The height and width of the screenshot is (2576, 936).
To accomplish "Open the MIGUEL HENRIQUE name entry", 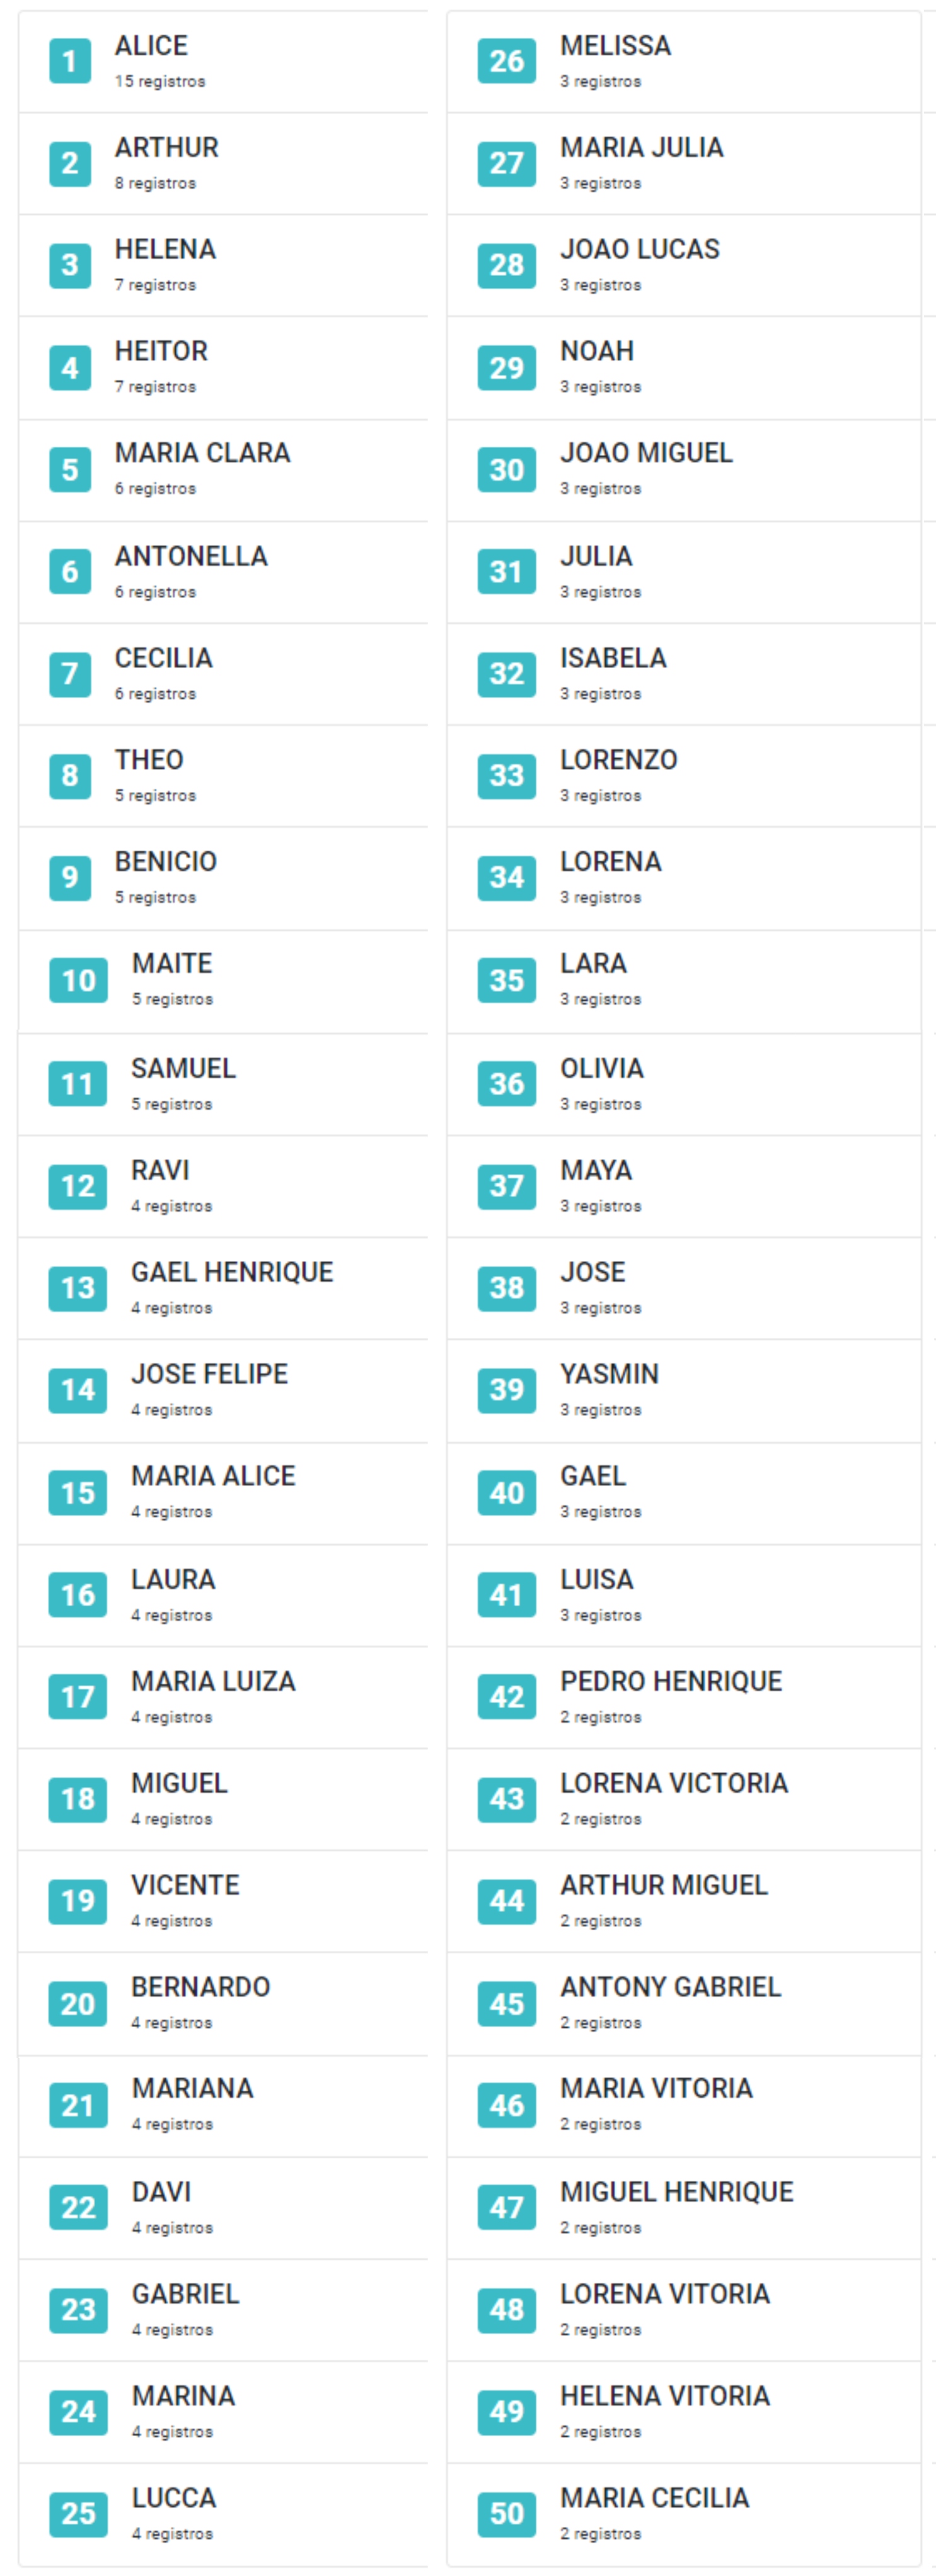I will (676, 2192).
